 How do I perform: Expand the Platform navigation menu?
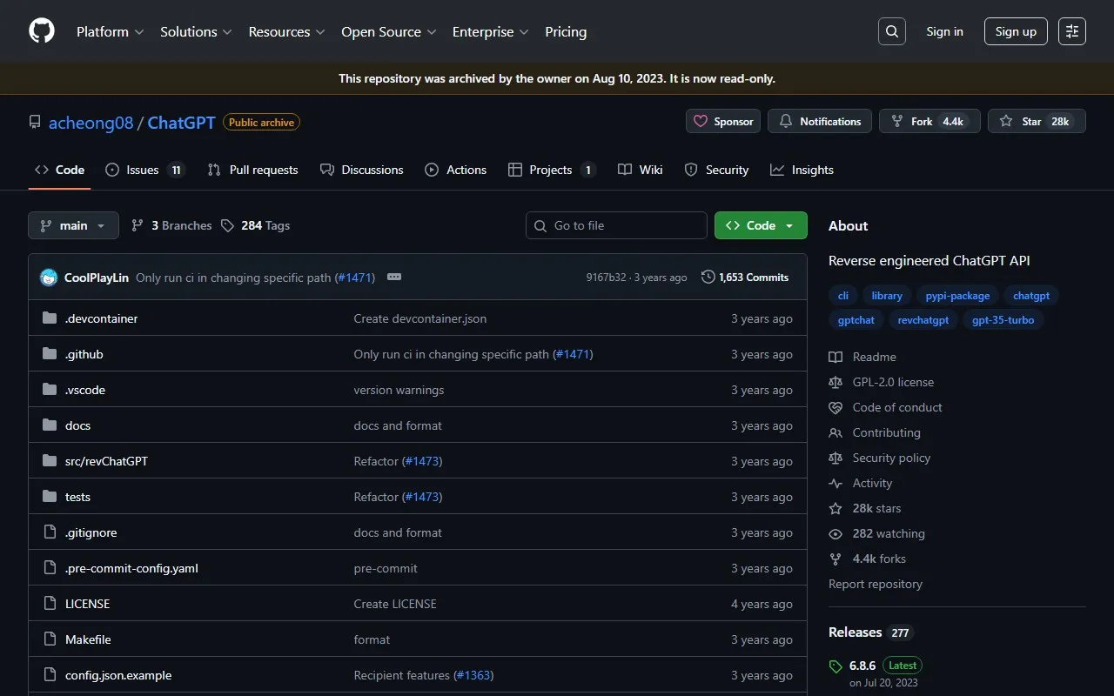tap(111, 31)
